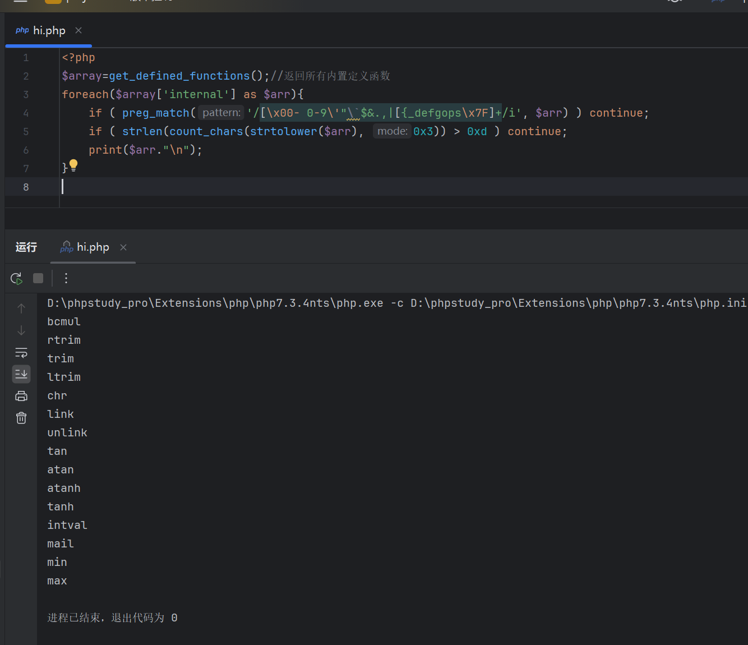Stop the running process
The width and height of the screenshot is (748, 645).
point(38,278)
